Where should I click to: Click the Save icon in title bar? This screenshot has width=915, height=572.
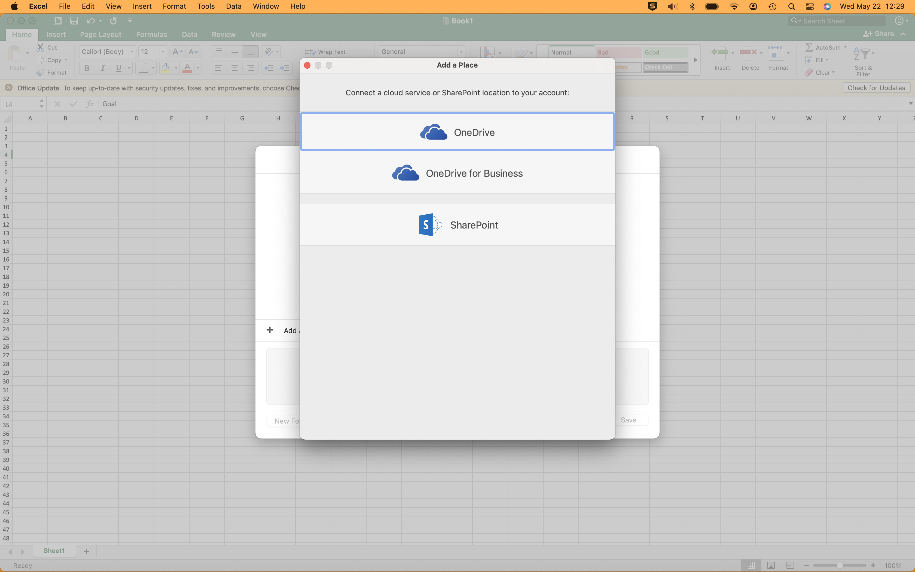[x=74, y=21]
